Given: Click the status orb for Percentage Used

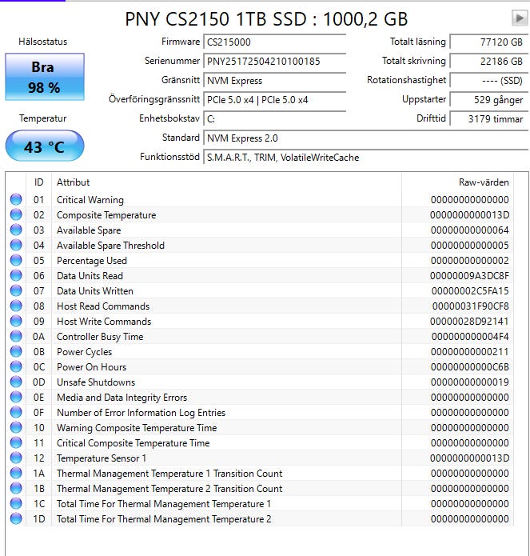Looking at the screenshot, I should (x=16, y=260).
